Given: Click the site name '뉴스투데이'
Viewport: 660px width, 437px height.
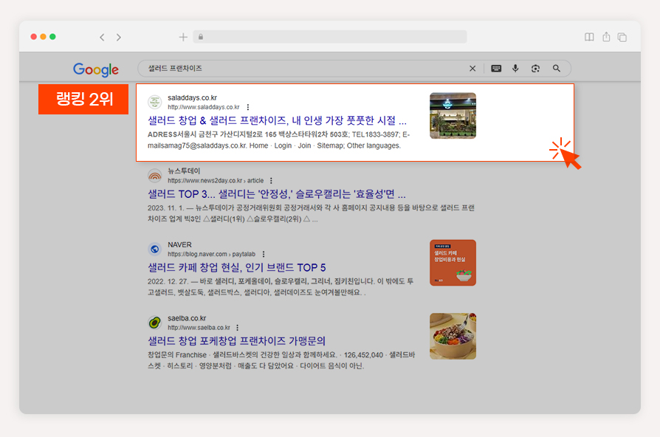Looking at the screenshot, I should click(184, 171).
